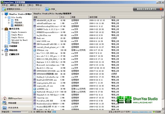
Task: Expand the 网络存档 node
Action: click(x=3, y=50)
